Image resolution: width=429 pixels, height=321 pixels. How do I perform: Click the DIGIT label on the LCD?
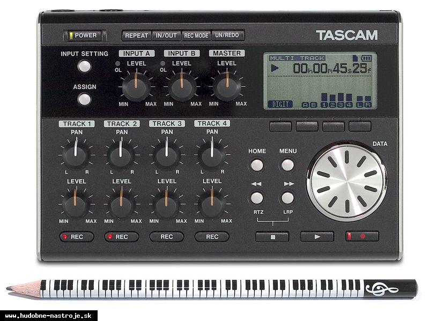tap(280, 104)
